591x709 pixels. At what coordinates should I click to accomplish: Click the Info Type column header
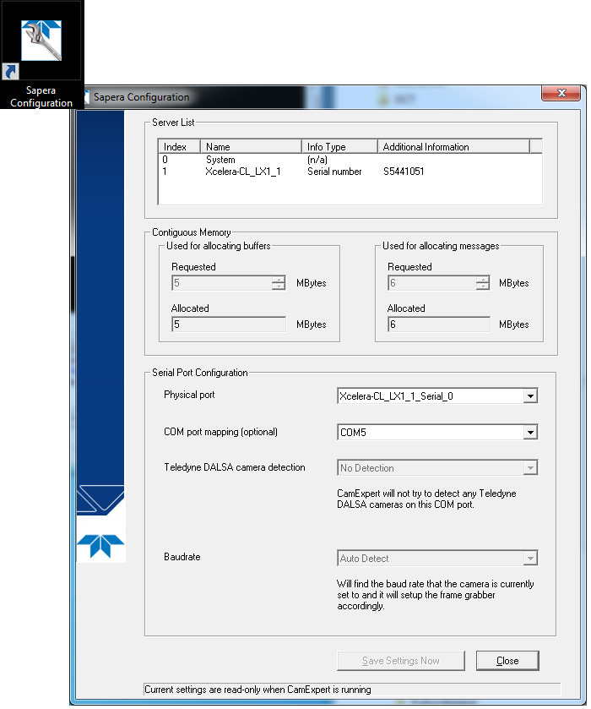(x=339, y=147)
